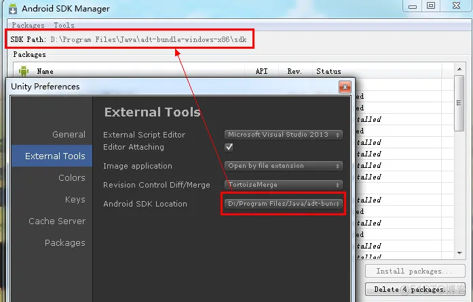
Task: Click the SDK Path text in SDK Manager
Action: click(128, 39)
